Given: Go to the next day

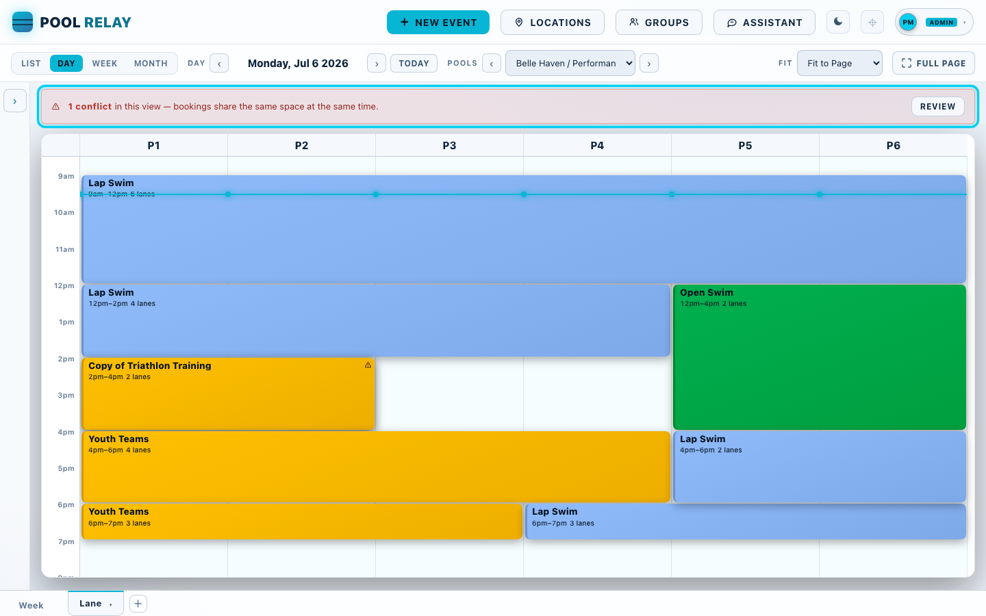Looking at the screenshot, I should [x=377, y=63].
